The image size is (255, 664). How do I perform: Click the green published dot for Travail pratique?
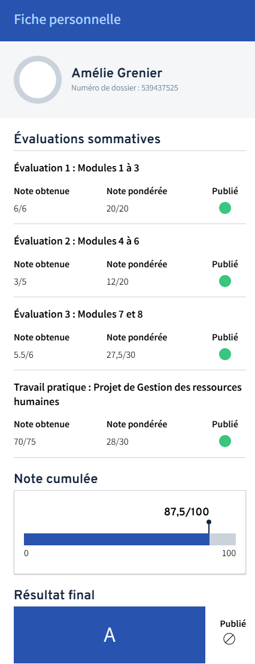(x=225, y=441)
